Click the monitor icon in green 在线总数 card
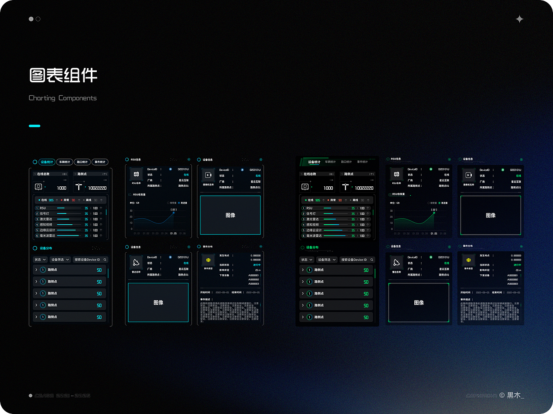 tap(305, 187)
